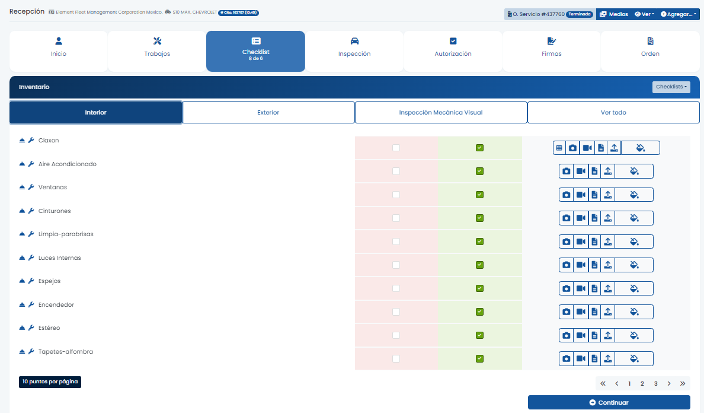Tick the red column checkbox for Estéreo
704x413 pixels.
click(396, 335)
